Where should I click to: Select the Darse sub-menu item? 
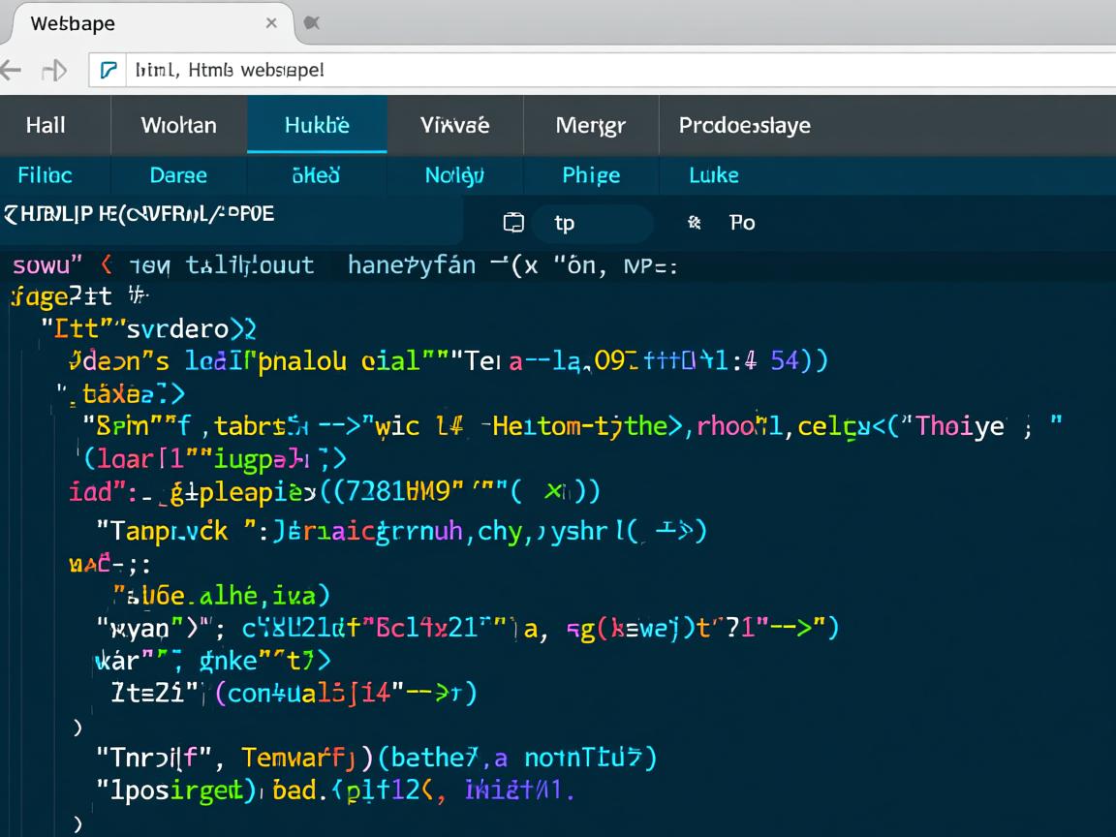pyautogui.click(x=178, y=175)
